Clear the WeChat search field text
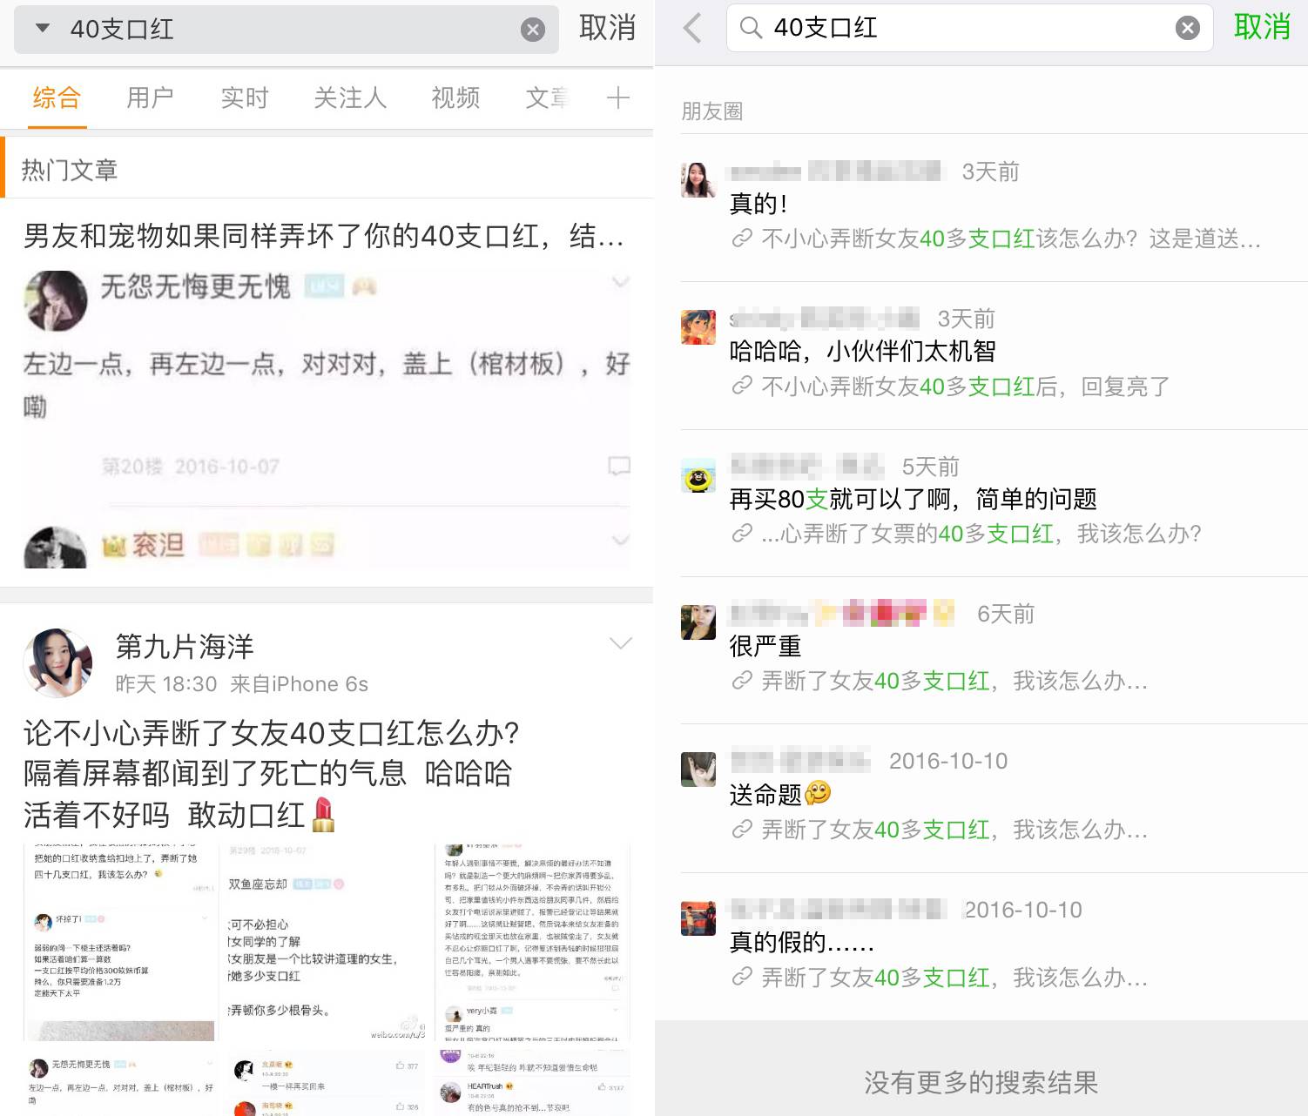The image size is (1308, 1116). point(1187,28)
